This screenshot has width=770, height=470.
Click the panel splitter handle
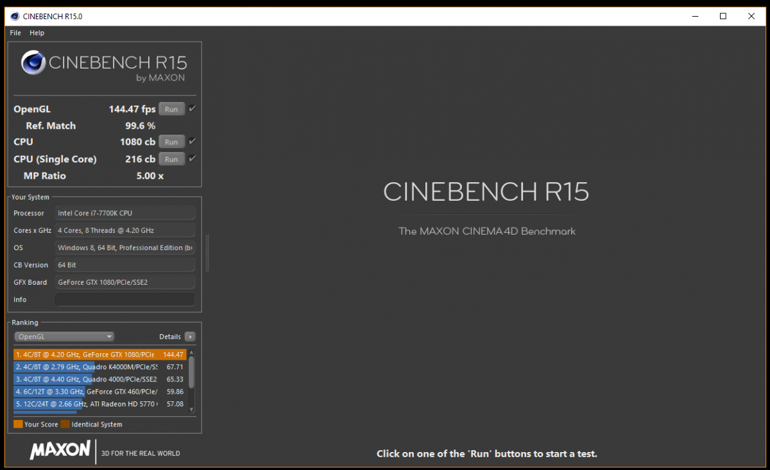pyautogui.click(x=207, y=253)
